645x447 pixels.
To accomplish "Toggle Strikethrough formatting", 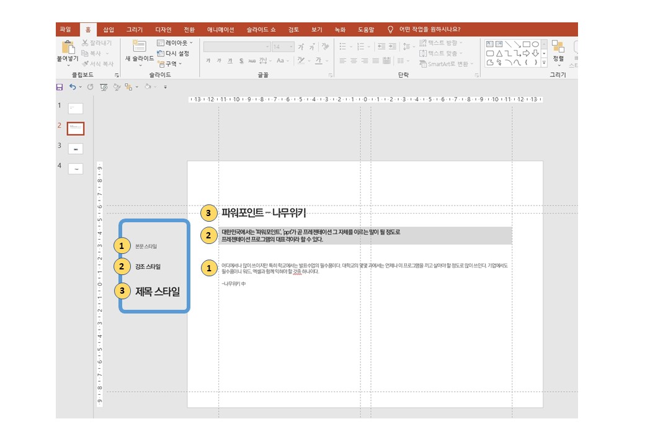I will pyautogui.click(x=252, y=61).
